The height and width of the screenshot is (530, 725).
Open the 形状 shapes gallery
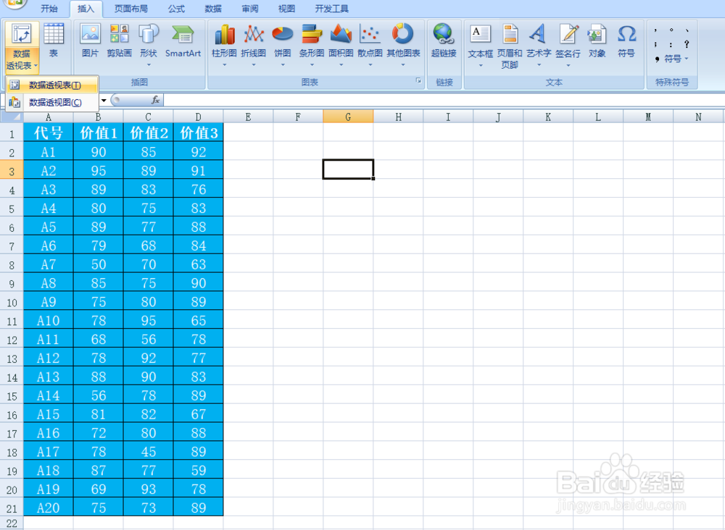[x=149, y=45]
